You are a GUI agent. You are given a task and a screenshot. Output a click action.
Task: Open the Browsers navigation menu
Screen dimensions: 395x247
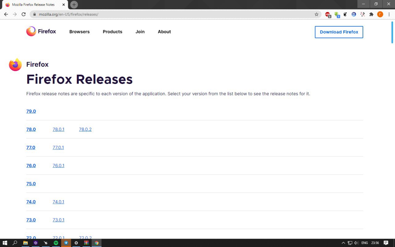[79, 31]
